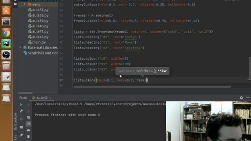
Task: Click "Process finished with exit code 0"
Action: [x=67, y=115]
